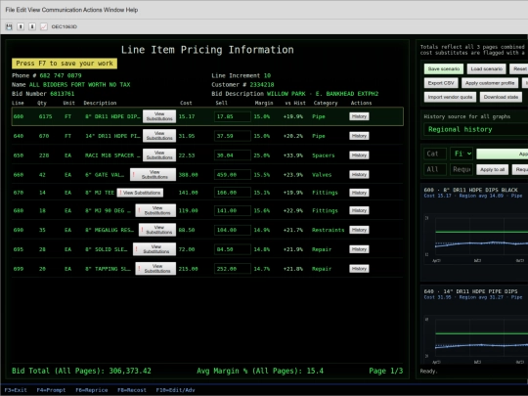Open History for line 699 Repair

tap(359, 269)
